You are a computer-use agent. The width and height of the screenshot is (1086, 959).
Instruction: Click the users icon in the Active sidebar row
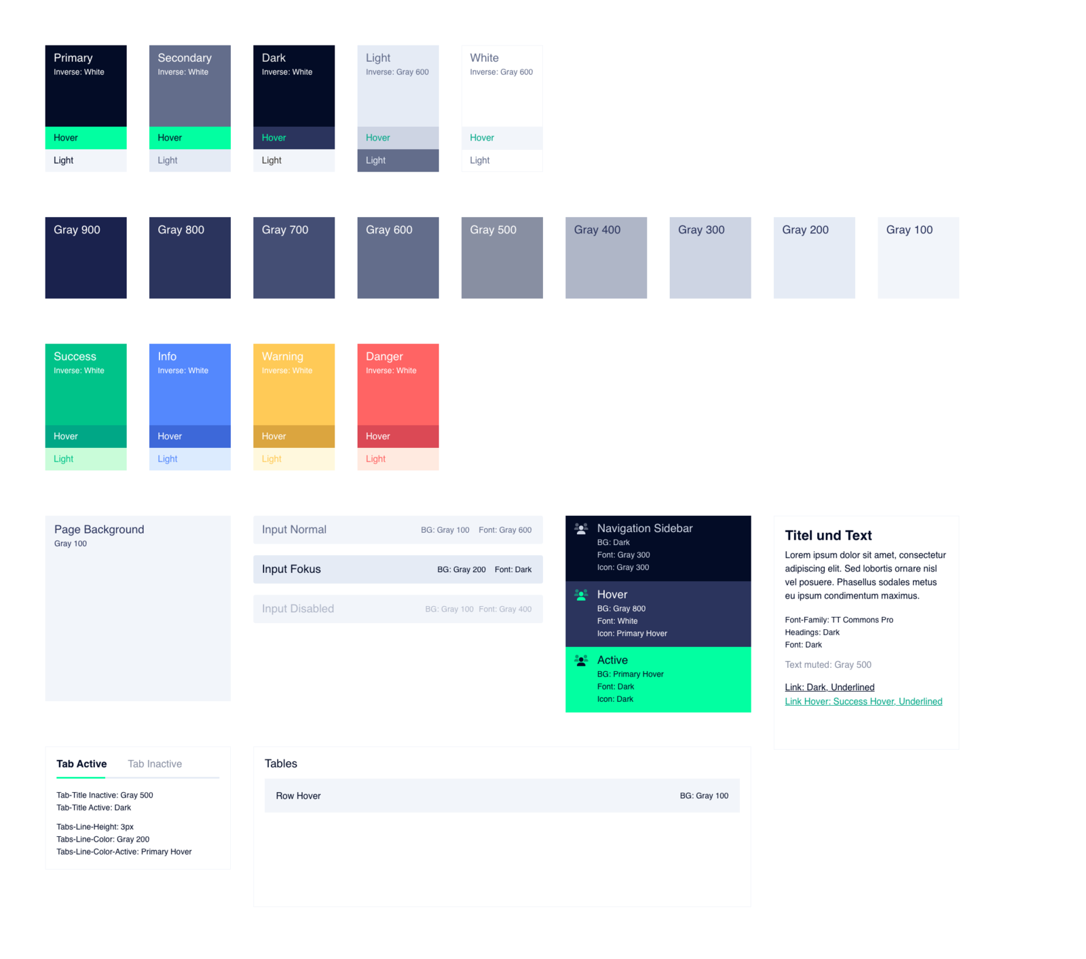(x=581, y=660)
